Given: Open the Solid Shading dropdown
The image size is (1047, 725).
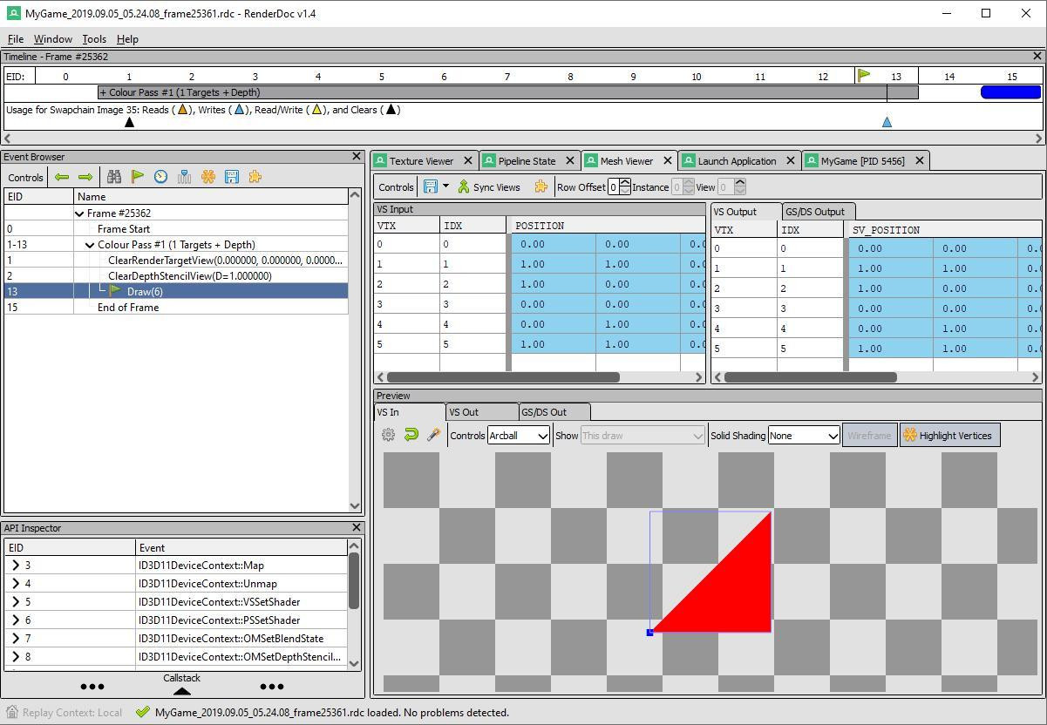Looking at the screenshot, I should pos(803,436).
